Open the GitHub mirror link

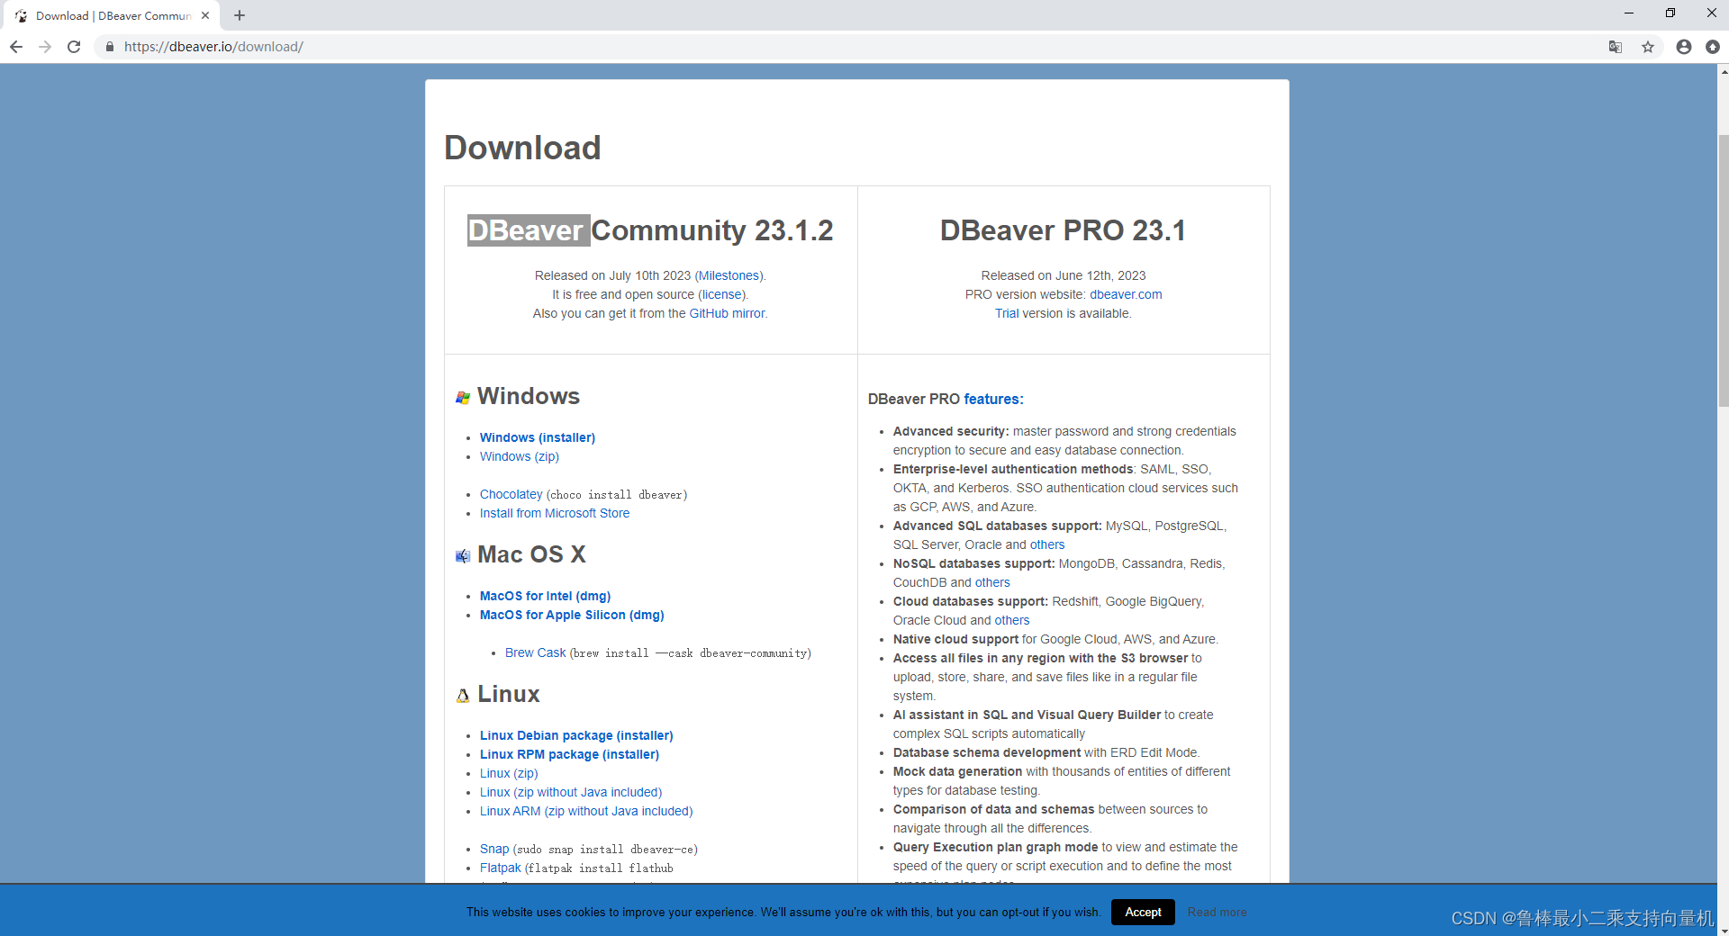coord(727,313)
